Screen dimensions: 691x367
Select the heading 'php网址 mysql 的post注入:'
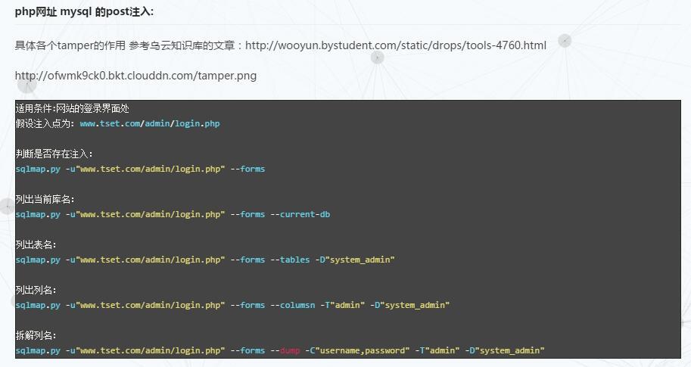[x=84, y=12]
